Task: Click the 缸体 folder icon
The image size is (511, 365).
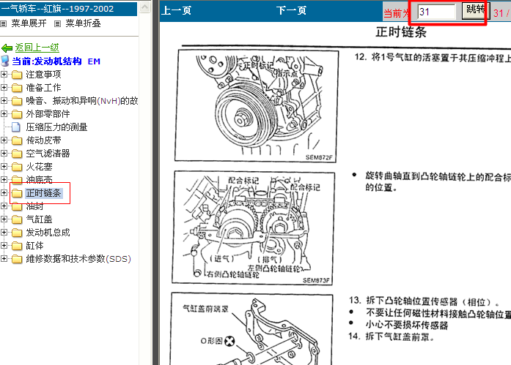Action: tap(17, 246)
